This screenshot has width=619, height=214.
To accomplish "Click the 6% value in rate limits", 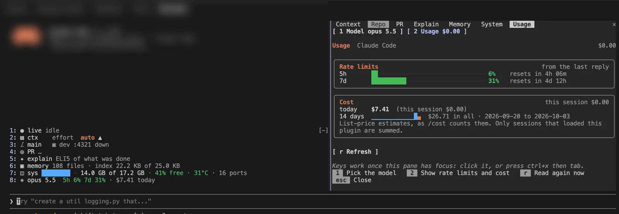I will pyautogui.click(x=492, y=74).
